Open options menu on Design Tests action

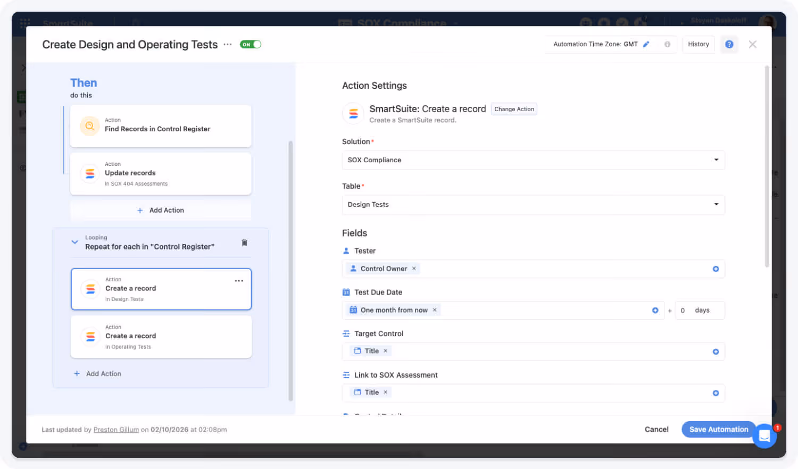[x=239, y=281]
